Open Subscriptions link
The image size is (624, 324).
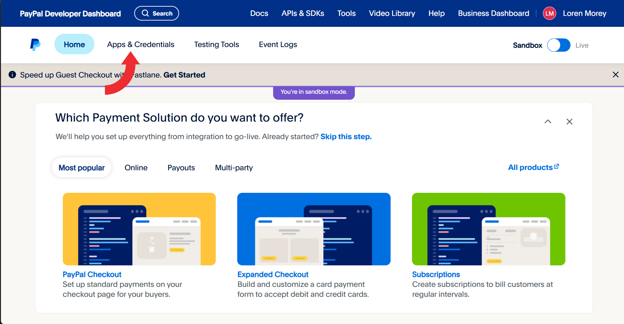[x=436, y=274]
